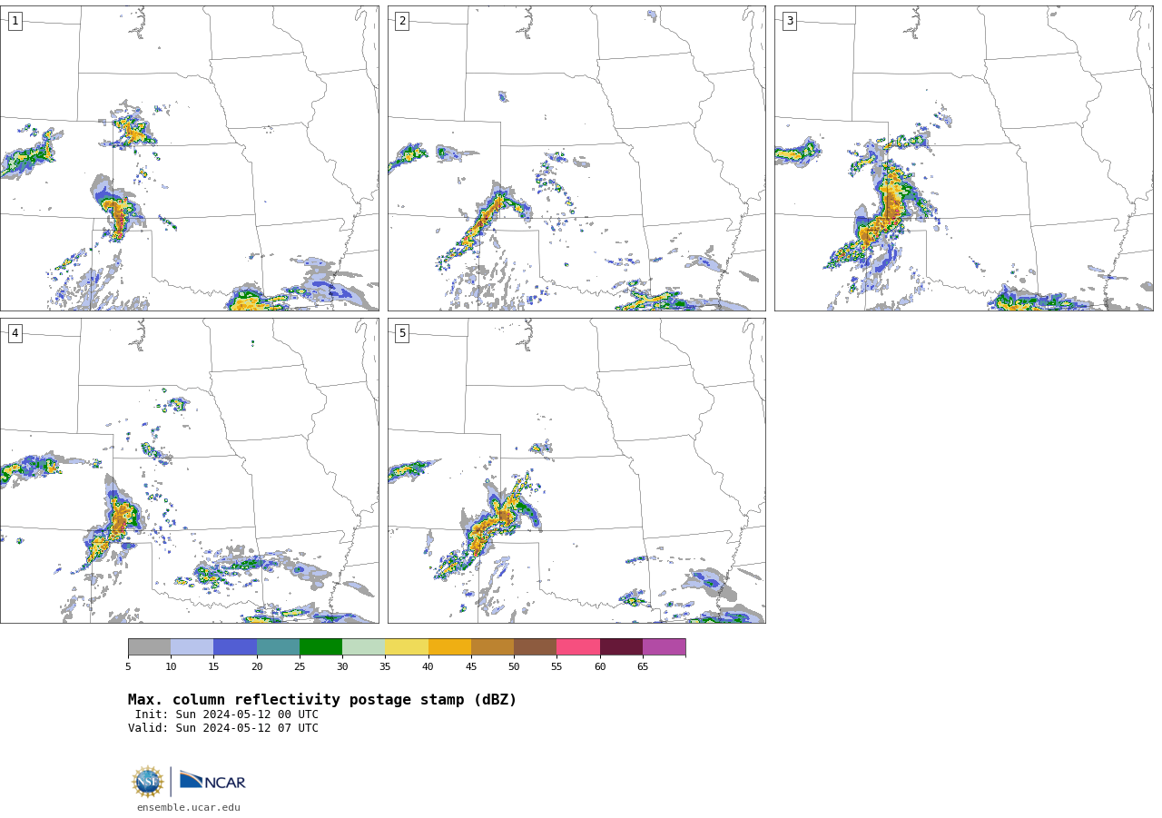Open ensemble member 2 reflectivity map
The width and height of the screenshot is (1162, 818).
(576, 158)
